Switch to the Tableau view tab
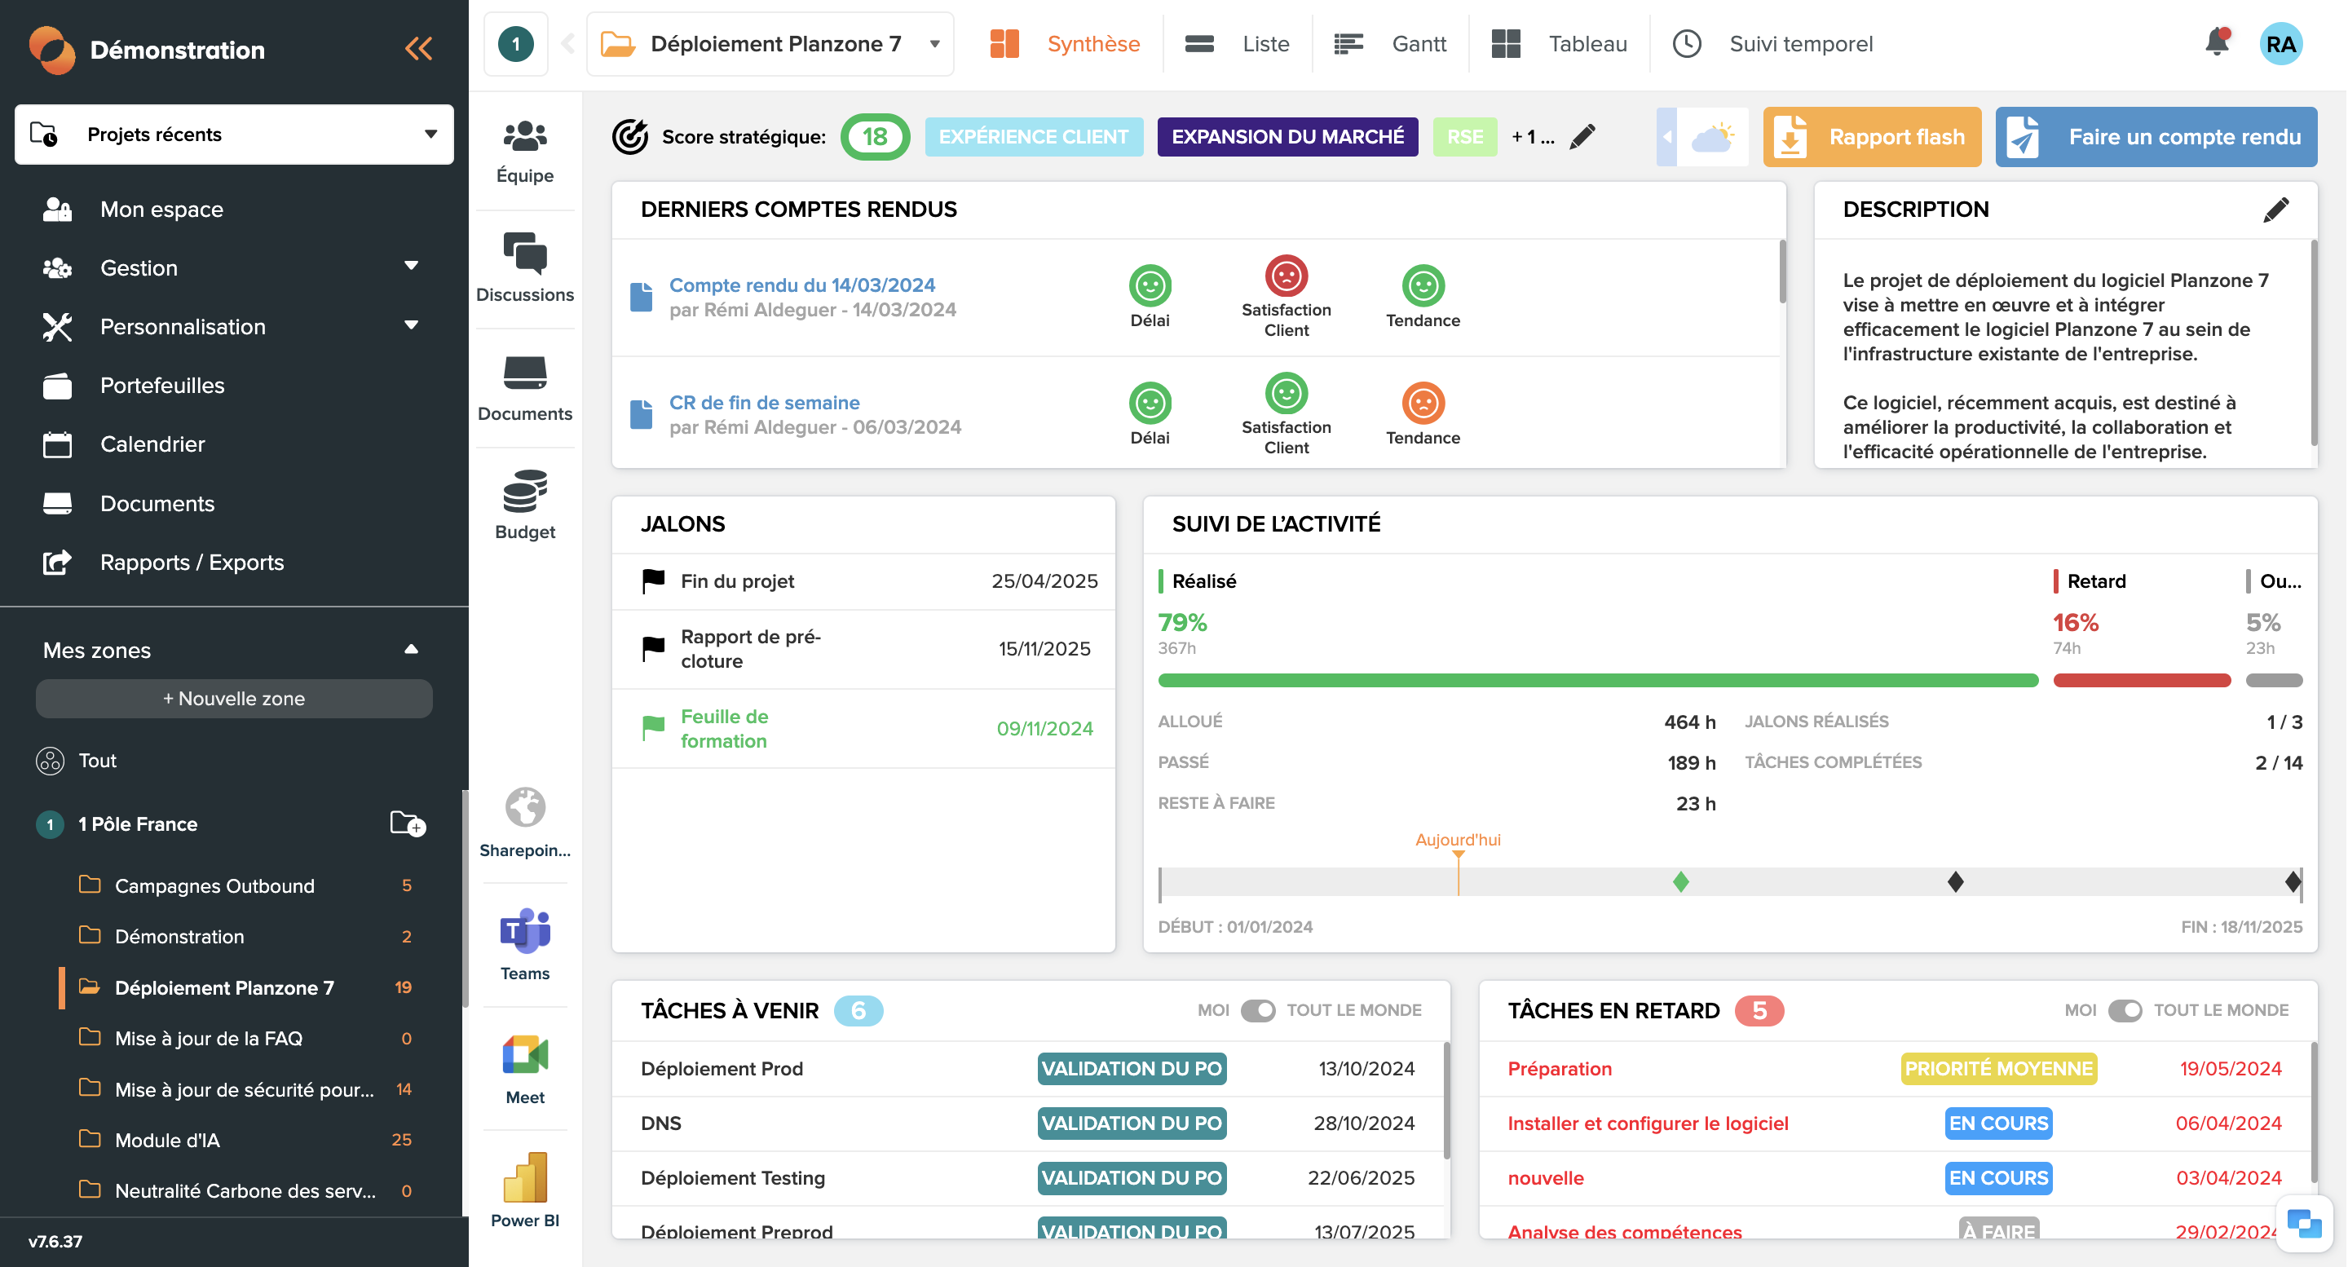 point(1560,44)
